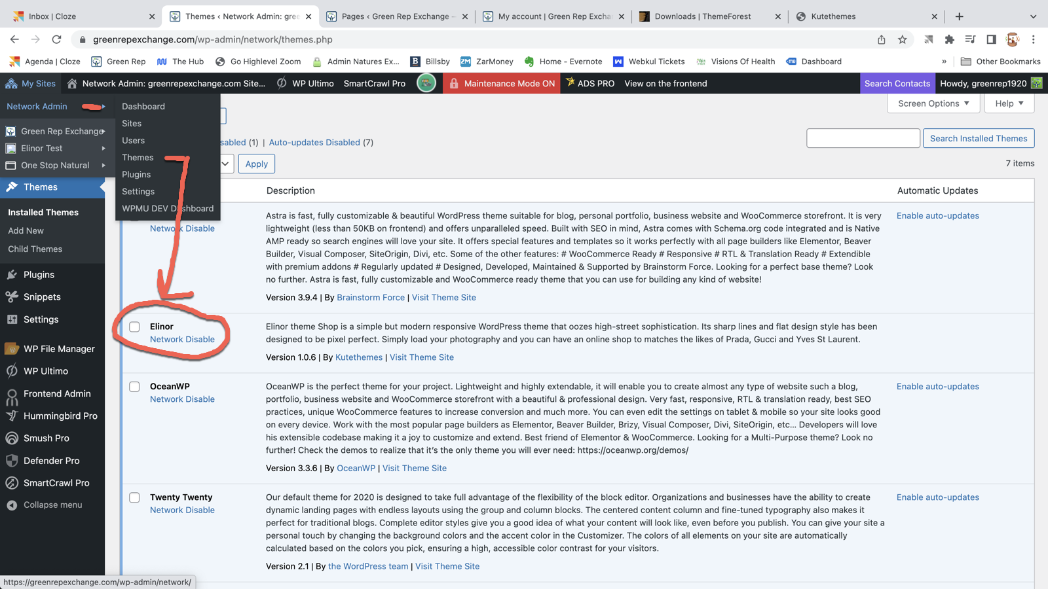Open the Chrome extensions puzzle icon
Screen dimensions: 1048x589
click(949, 39)
